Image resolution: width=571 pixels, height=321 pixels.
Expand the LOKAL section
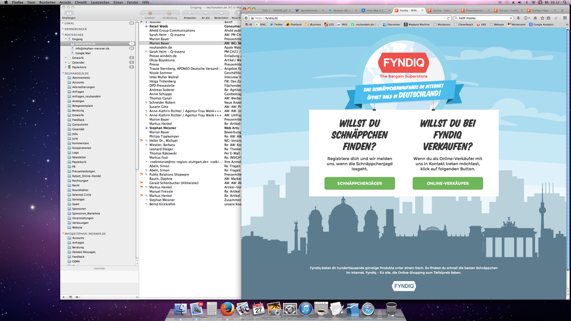click(62, 23)
